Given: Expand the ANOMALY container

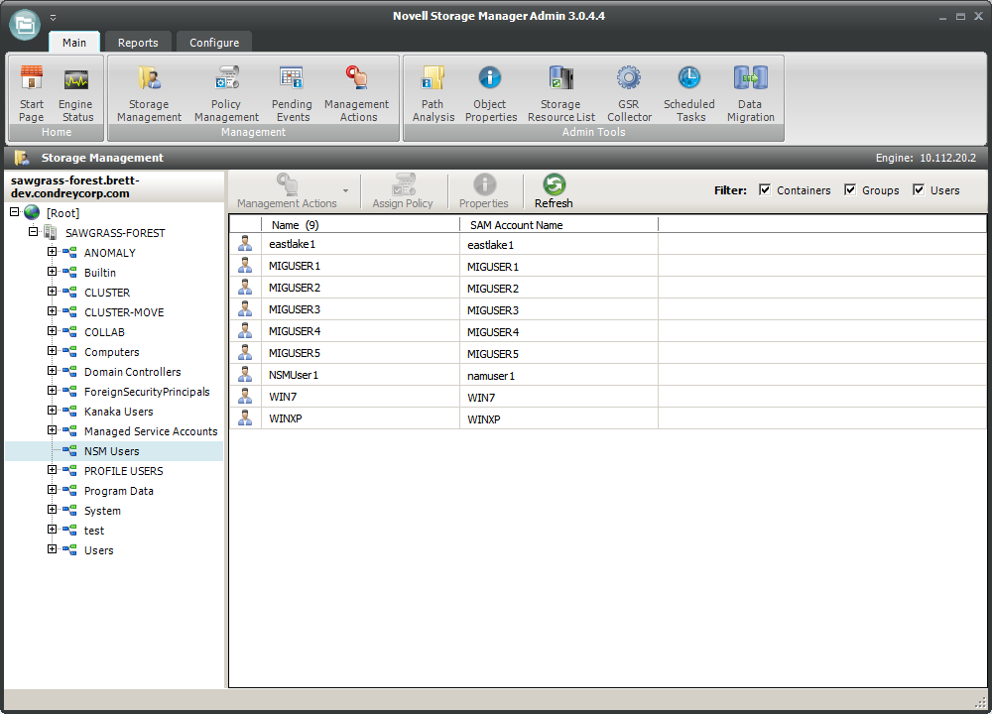Looking at the screenshot, I should 52,252.
